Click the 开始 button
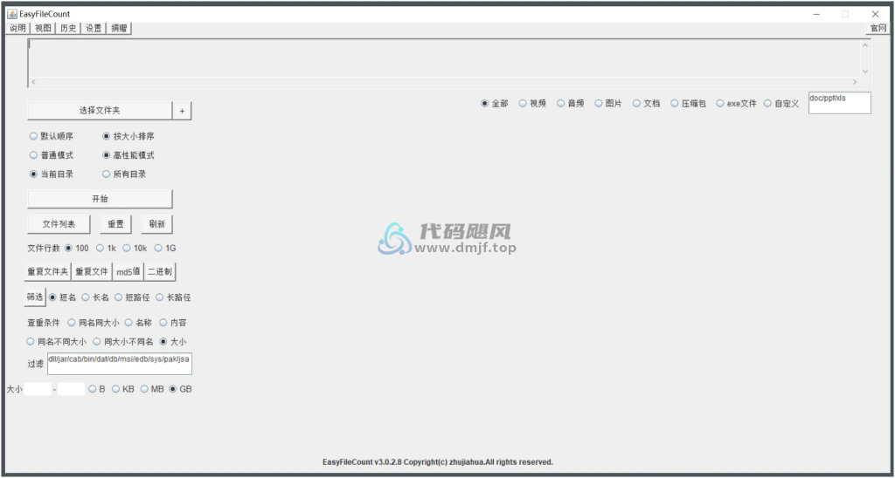The height and width of the screenshot is (478, 895). [x=100, y=199]
